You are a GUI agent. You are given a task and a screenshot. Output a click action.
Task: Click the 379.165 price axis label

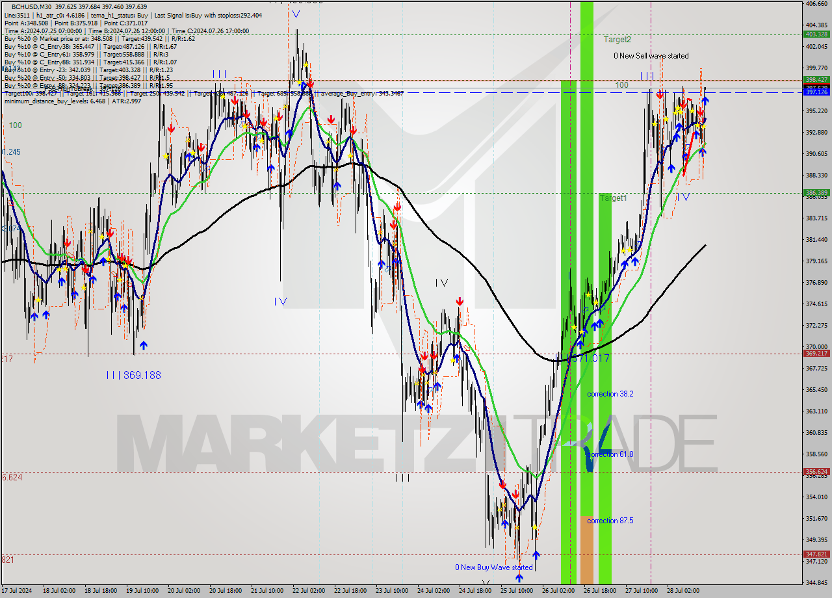pos(816,261)
